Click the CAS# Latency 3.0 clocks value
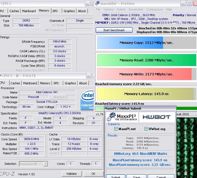Viewport: 197px width, 178px height. point(60,51)
